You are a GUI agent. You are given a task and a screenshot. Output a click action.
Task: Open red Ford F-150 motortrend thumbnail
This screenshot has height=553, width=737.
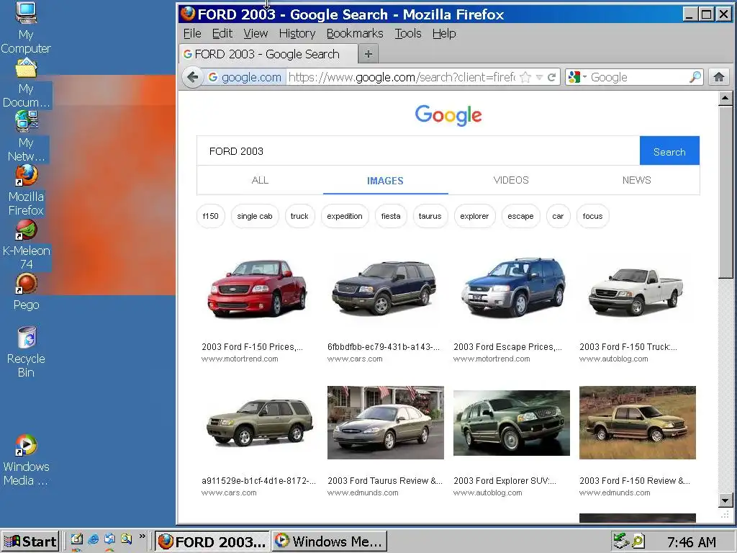(257, 287)
